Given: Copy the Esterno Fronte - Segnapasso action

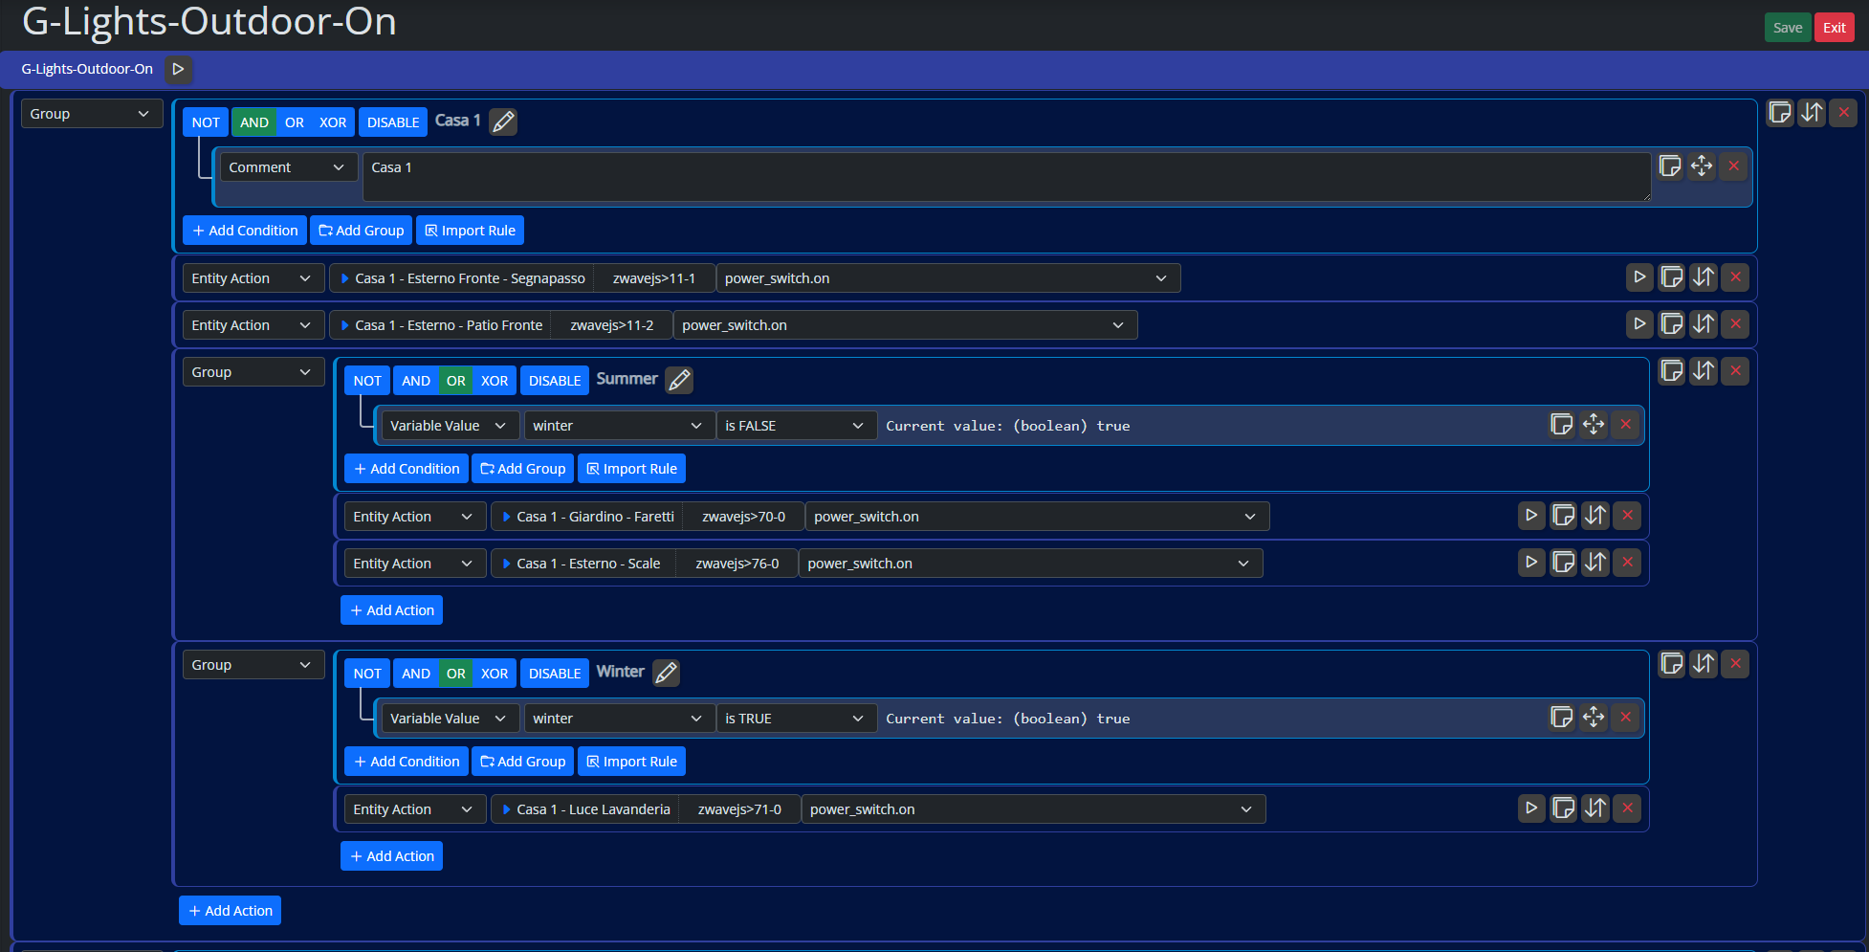Looking at the screenshot, I should (x=1671, y=277).
